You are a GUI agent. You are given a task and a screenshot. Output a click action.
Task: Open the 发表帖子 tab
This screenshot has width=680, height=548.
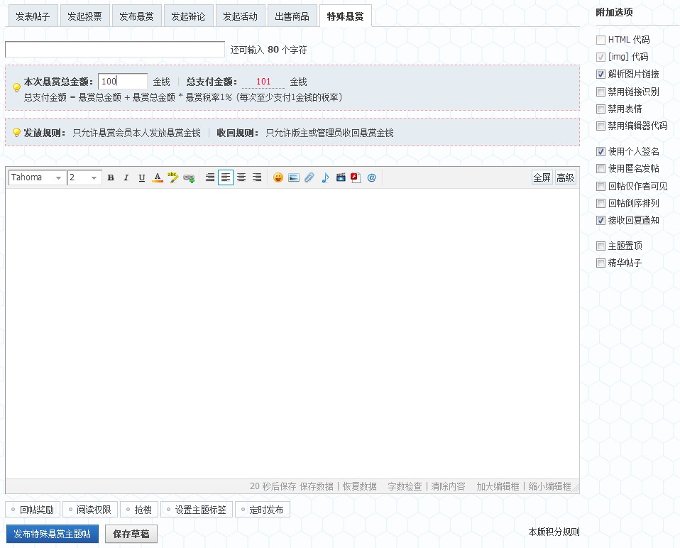click(x=33, y=16)
